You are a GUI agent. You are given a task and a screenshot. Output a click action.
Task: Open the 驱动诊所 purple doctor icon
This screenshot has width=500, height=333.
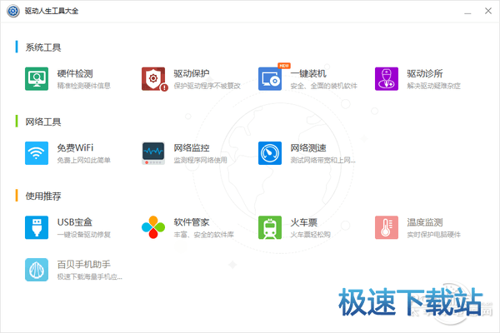click(387, 79)
